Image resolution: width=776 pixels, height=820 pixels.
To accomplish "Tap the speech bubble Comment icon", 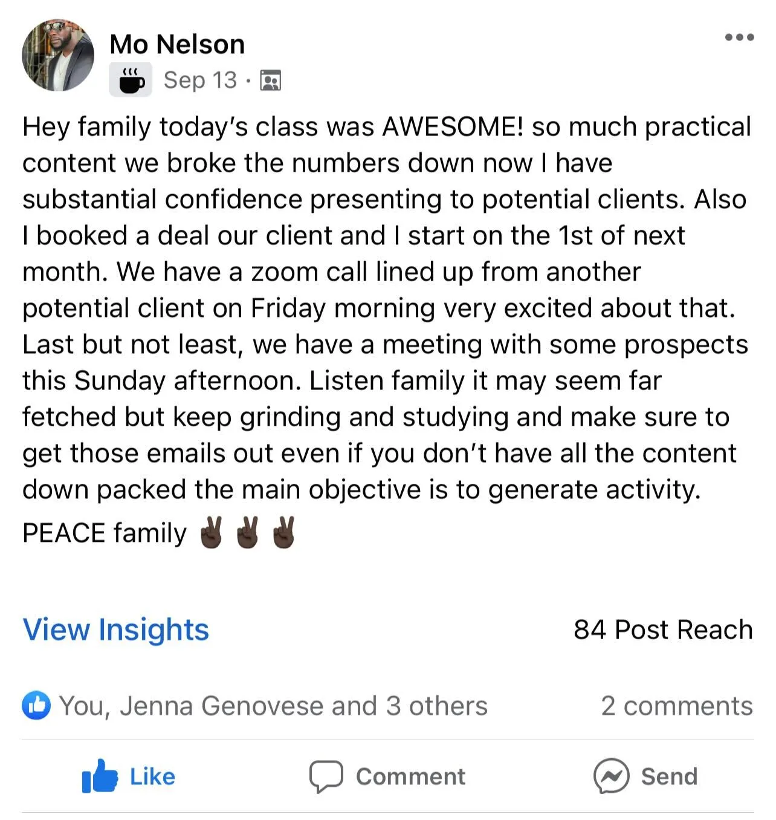I will coord(326,776).
